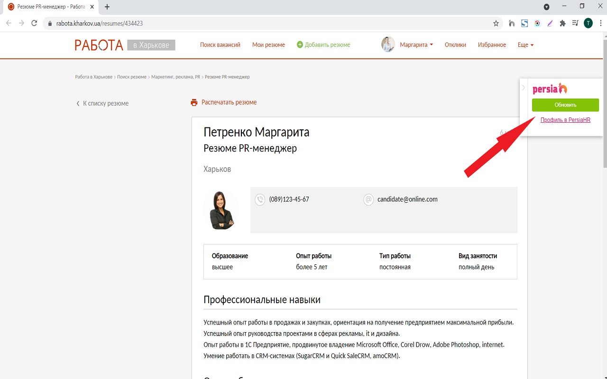The height and width of the screenshot is (379, 607).
Task: Click the green plus icon beside Добавить резюме
Action: coord(299,44)
